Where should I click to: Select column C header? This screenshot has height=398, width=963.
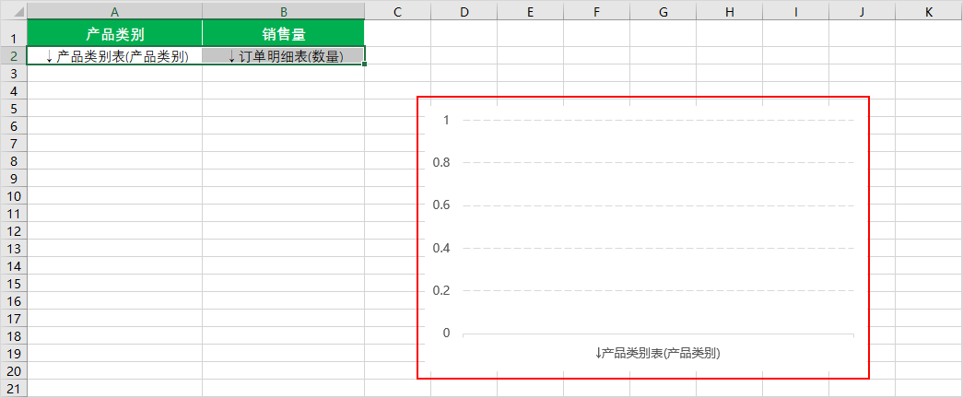coord(397,11)
